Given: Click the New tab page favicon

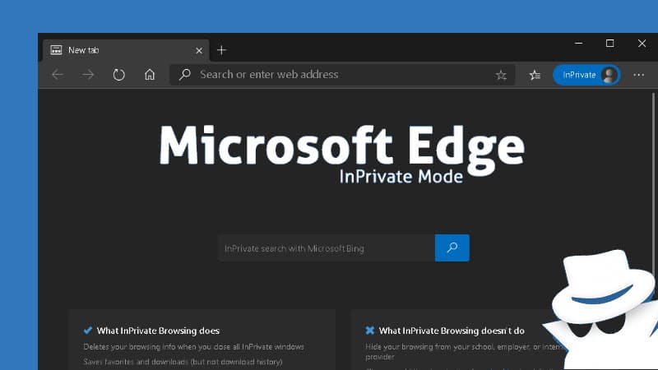Looking at the screenshot, I should 56,50.
